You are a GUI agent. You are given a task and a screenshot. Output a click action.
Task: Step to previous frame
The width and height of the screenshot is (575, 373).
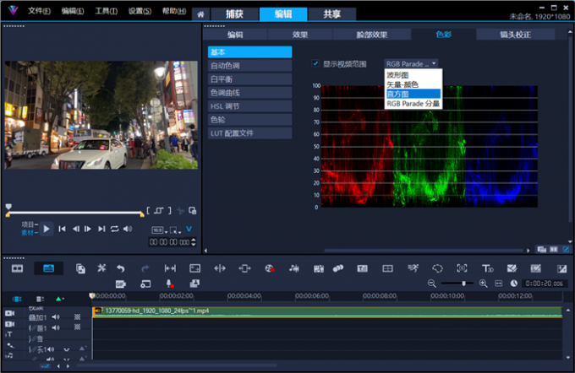tap(76, 230)
